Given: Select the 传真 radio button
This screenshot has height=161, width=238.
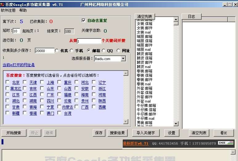Looking at the screenshot, I should point(57,50).
